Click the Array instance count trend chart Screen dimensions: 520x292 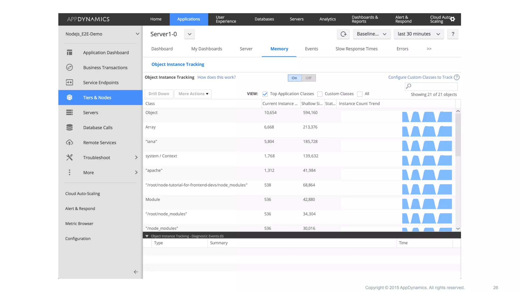click(397, 131)
